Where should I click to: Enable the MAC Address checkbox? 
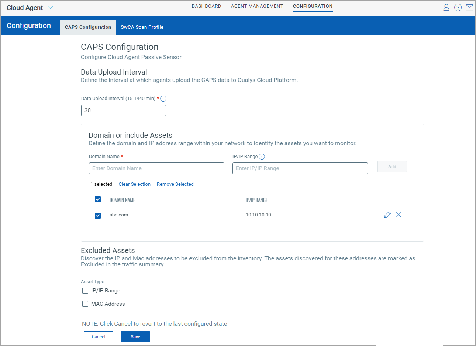85,304
